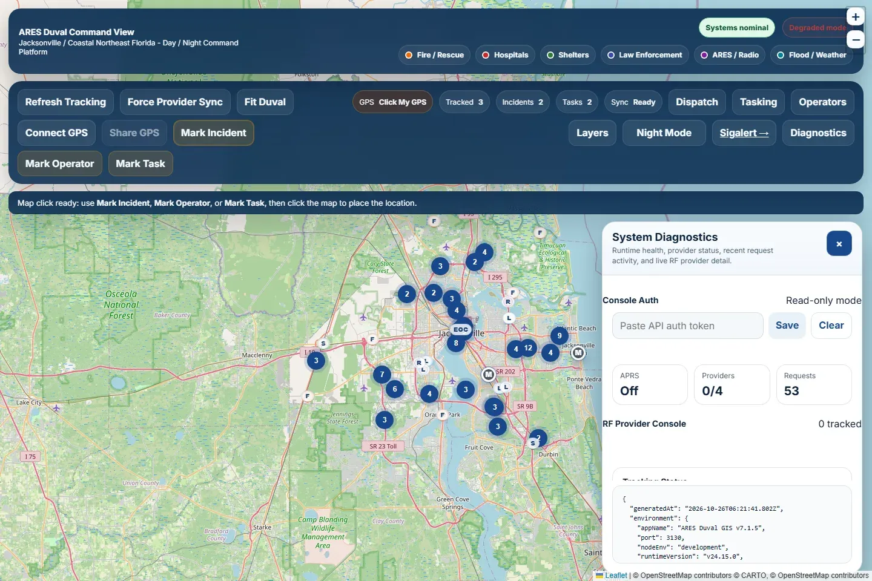Close the System Diagnostics panel
This screenshot has height=581, width=872.
839,244
